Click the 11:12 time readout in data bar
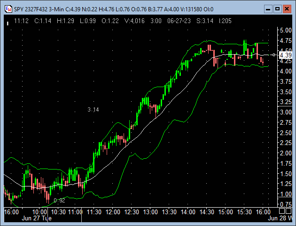This screenshot has height=226, width=296. (21, 21)
